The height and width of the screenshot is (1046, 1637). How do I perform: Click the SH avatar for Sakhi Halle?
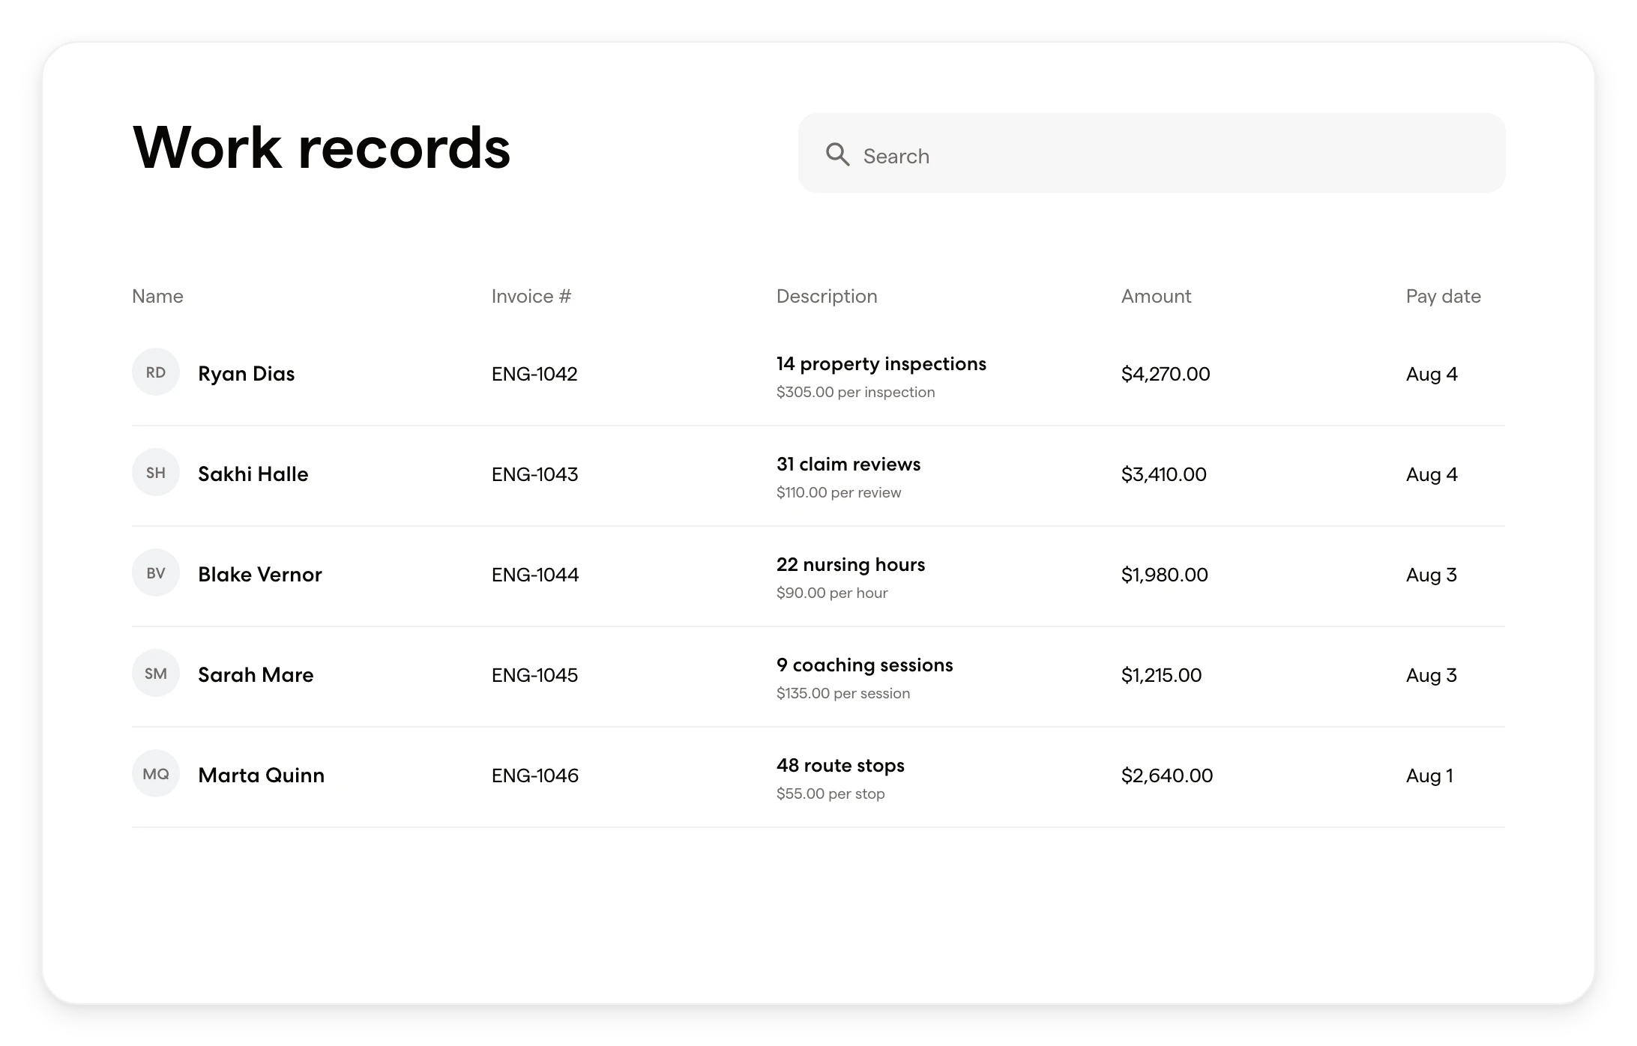[x=156, y=473]
